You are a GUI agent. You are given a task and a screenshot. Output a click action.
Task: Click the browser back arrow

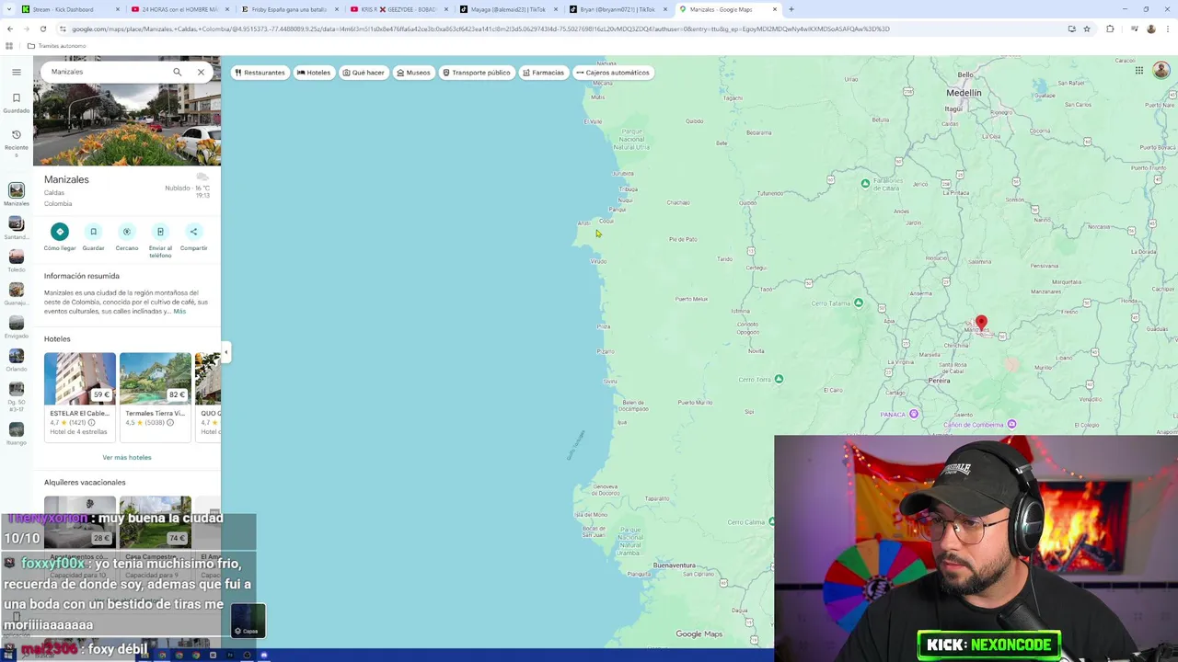pyautogui.click(x=9, y=29)
